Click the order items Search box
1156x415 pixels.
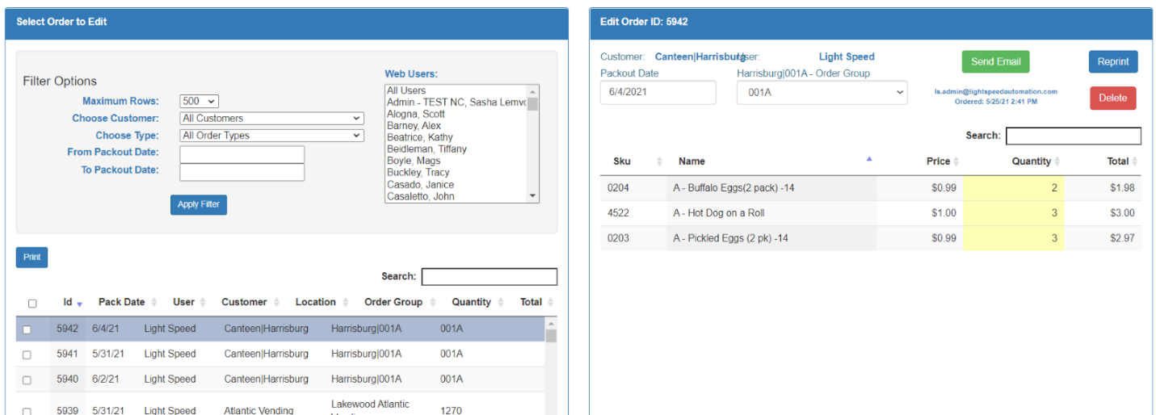1074,136
